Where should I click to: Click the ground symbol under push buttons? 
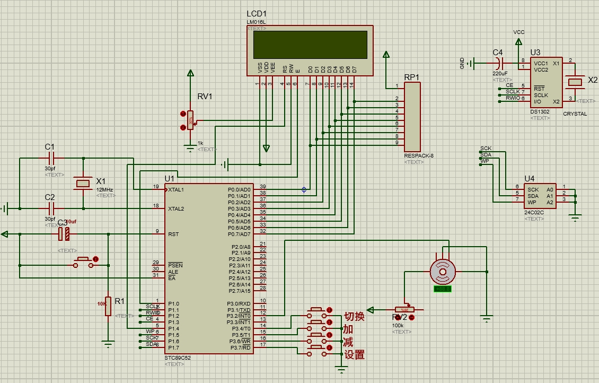[x=341, y=370]
